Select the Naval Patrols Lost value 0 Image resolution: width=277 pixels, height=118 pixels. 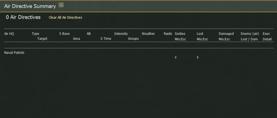pos(198,57)
